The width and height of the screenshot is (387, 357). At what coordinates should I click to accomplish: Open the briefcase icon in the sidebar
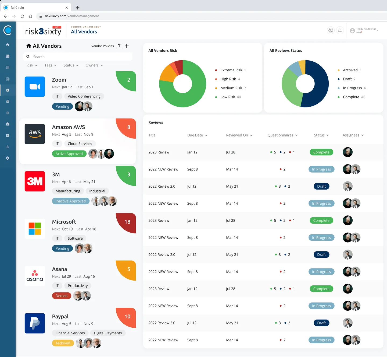8,101
